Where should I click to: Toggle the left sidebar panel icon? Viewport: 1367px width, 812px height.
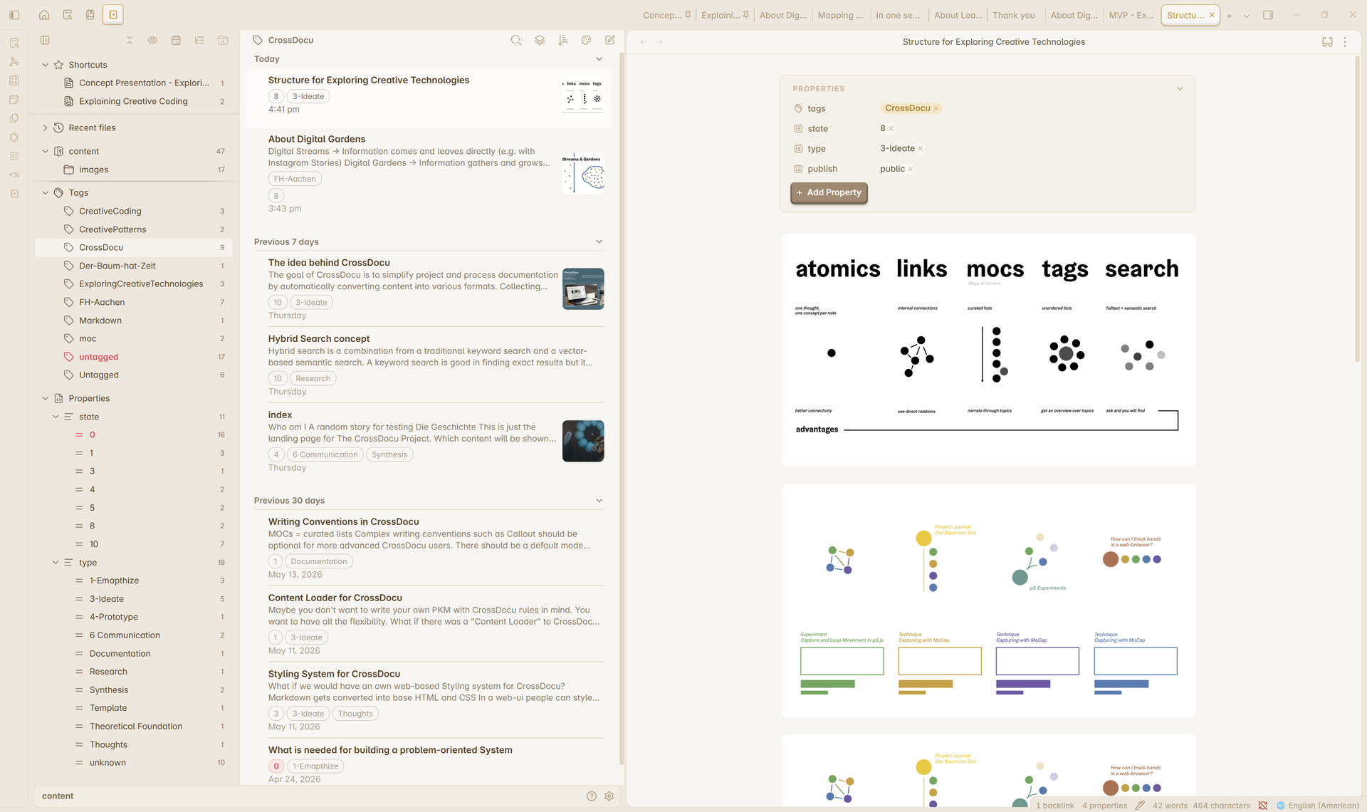(x=14, y=15)
